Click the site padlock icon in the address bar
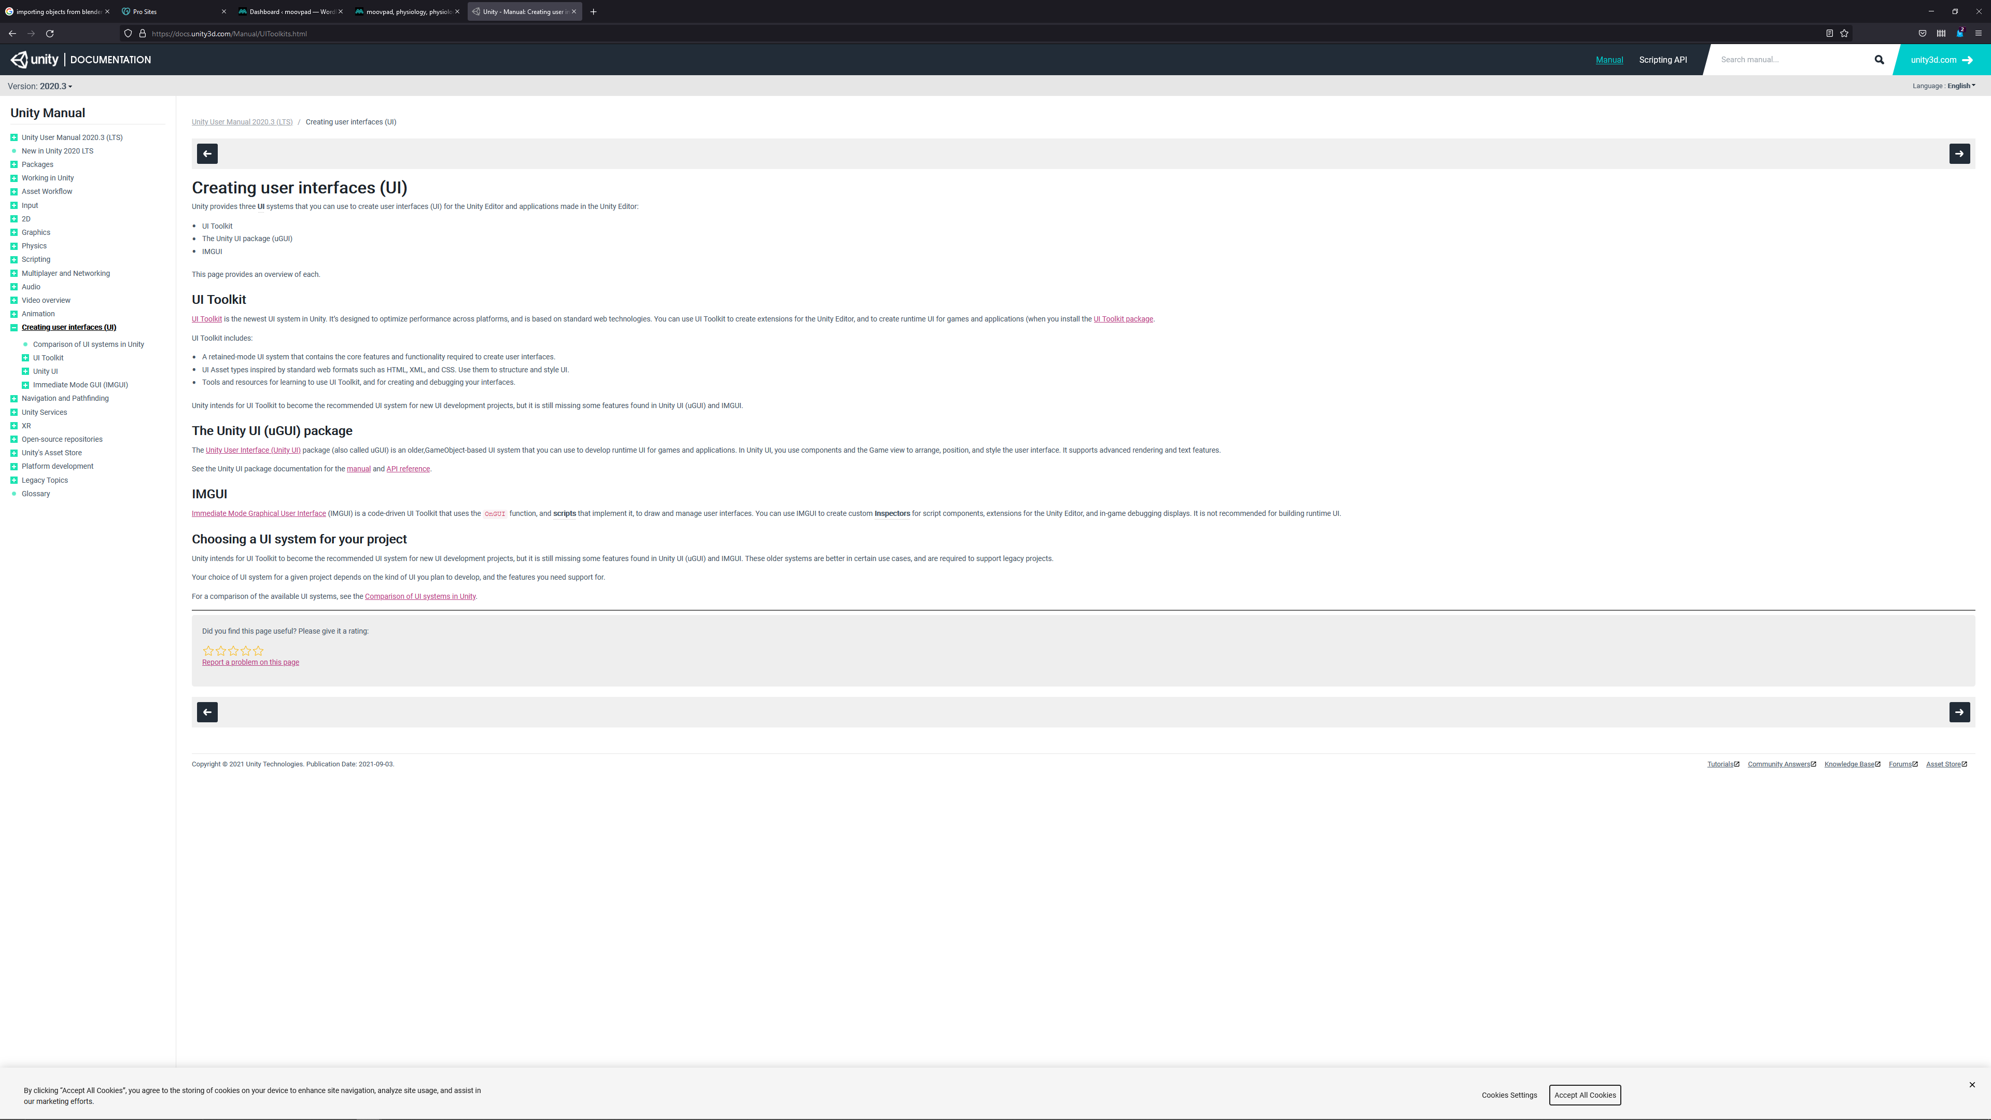Screen dimensions: 1991x1120 [x=142, y=33]
